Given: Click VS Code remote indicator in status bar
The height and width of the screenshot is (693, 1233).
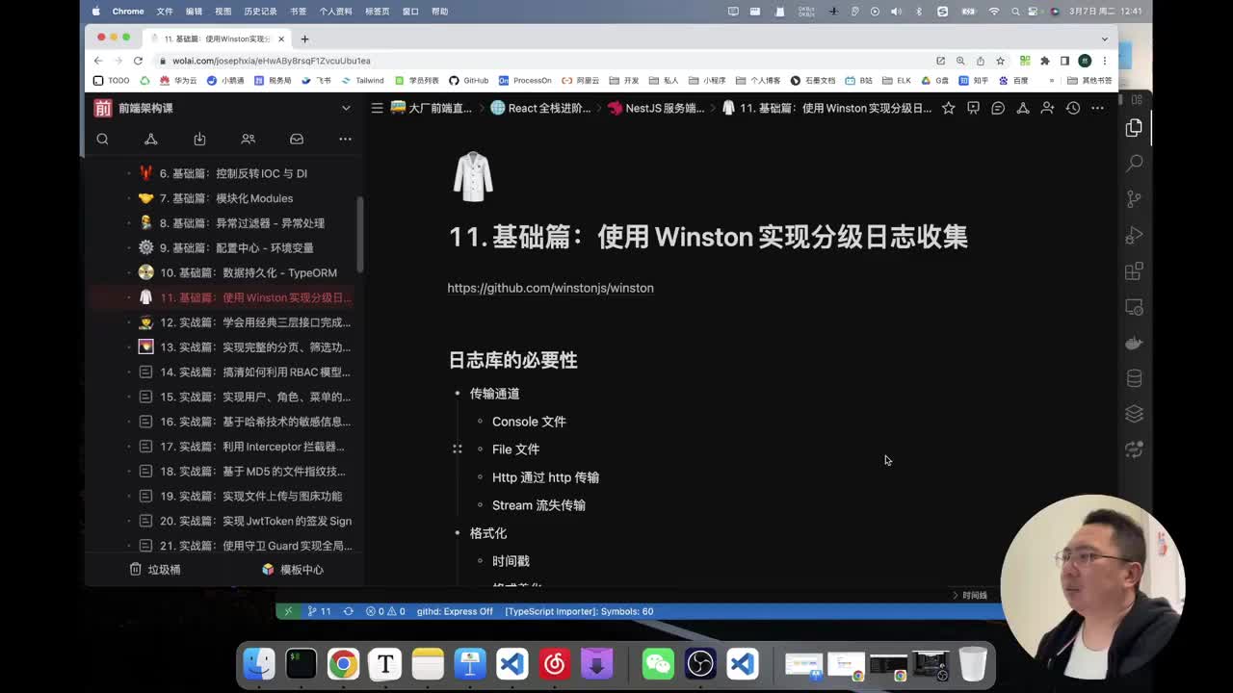Looking at the screenshot, I should click(287, 611).
